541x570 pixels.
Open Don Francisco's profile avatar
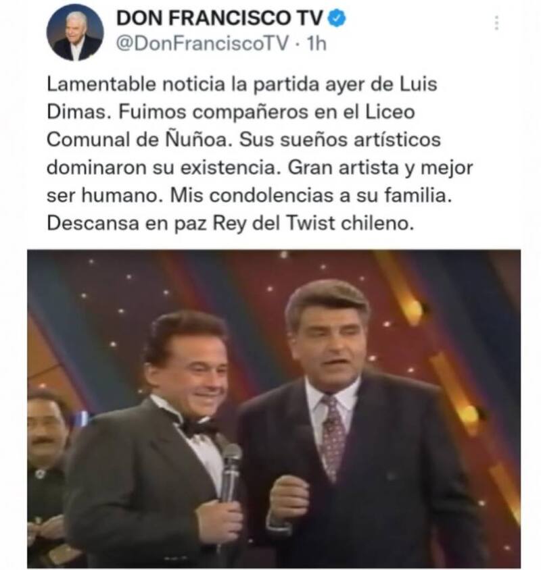click(x=75, y=32)
